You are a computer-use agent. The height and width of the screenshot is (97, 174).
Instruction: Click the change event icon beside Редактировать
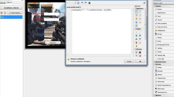(5, 13)
